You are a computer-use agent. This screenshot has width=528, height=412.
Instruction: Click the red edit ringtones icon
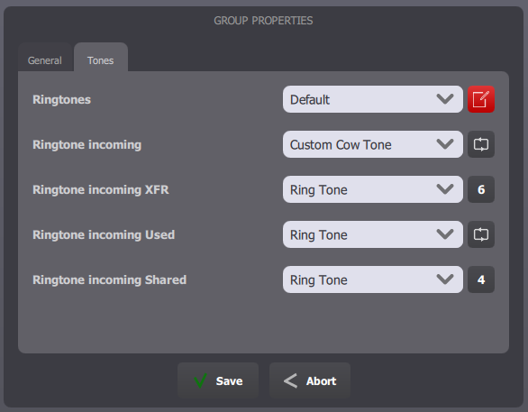click(481, 99)
